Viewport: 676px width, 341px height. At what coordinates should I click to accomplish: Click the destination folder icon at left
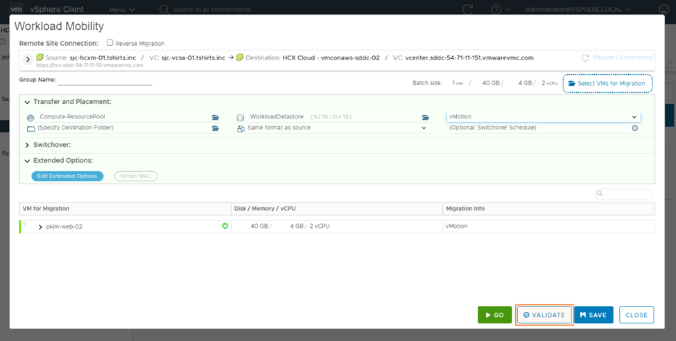click(31, 129)
